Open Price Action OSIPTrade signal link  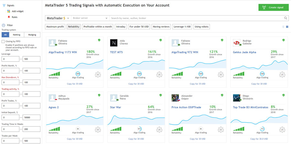[186, 107]
